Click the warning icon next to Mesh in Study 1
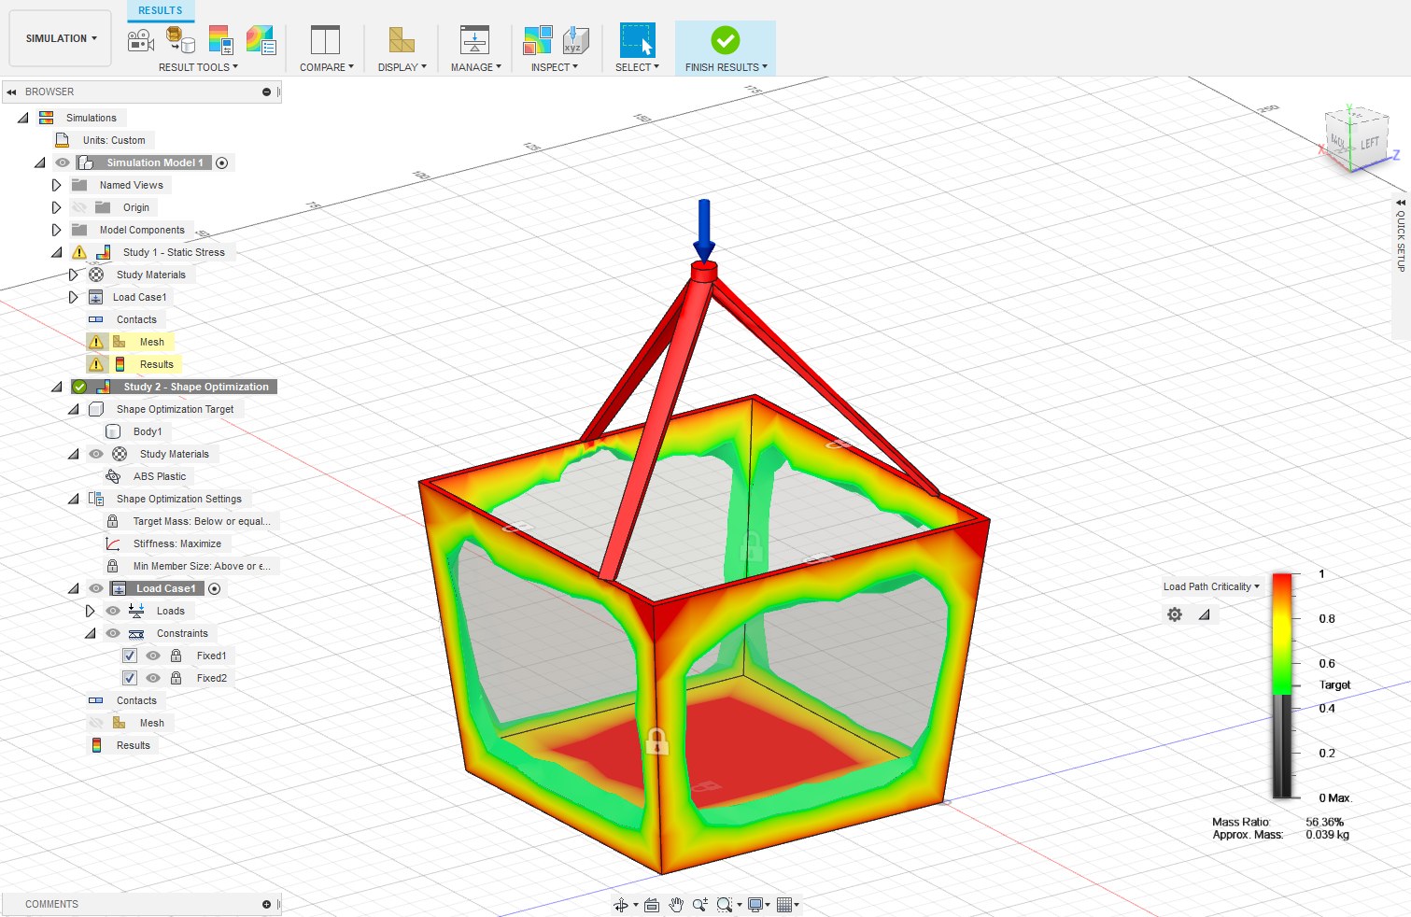 point(96,342)
